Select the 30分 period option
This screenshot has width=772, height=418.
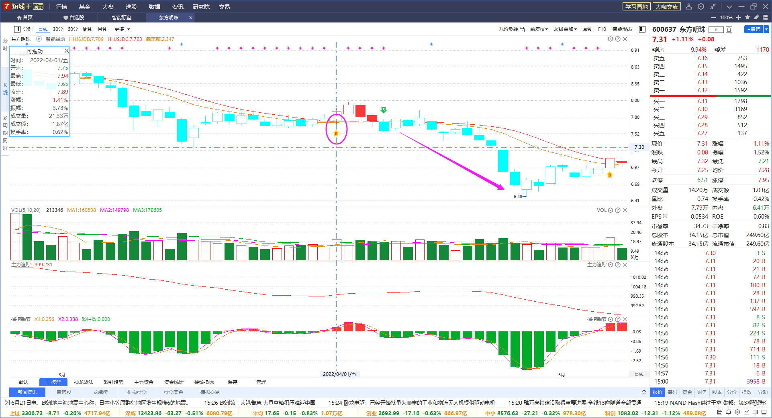[x=58, y=29]
